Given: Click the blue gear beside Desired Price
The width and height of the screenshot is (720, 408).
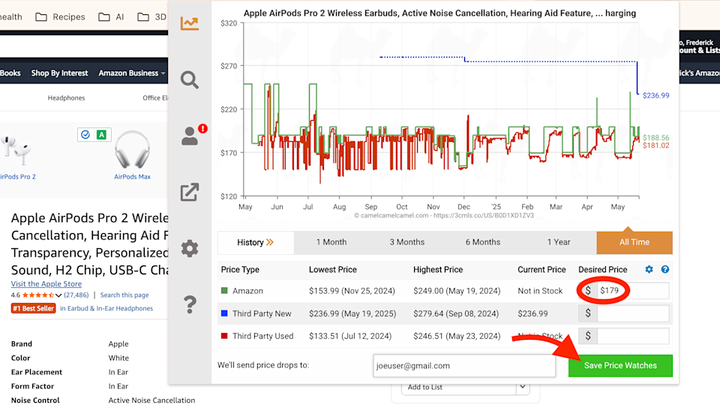Looking at the screenshot, I should [x=649, y=269].
